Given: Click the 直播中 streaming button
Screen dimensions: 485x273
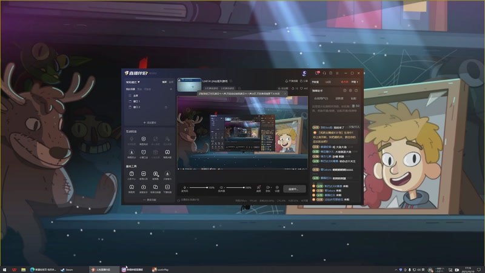Looking at the screenshot, I should pyautogui.click(x=294, y=189).
